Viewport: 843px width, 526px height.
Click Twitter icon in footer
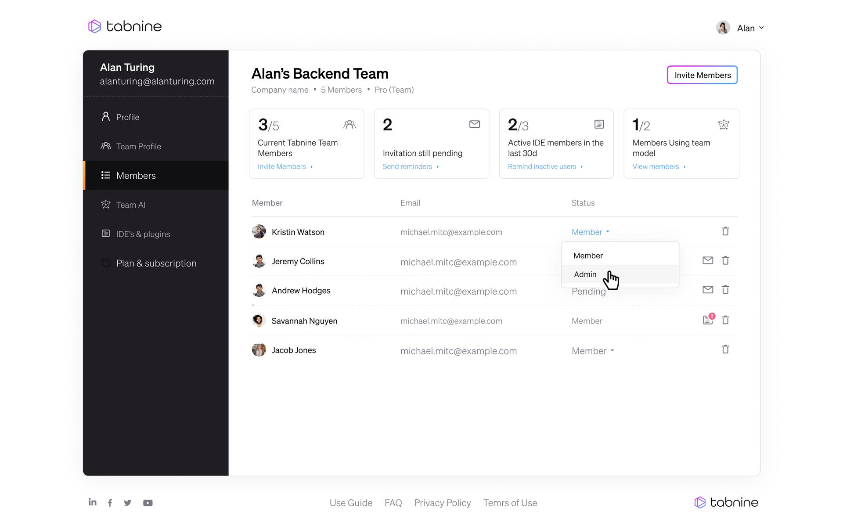pos(127,503)
